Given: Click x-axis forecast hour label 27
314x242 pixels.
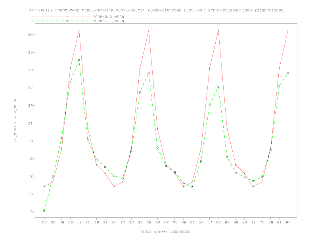Looking at the screenshot, I should tap(123, 222).
